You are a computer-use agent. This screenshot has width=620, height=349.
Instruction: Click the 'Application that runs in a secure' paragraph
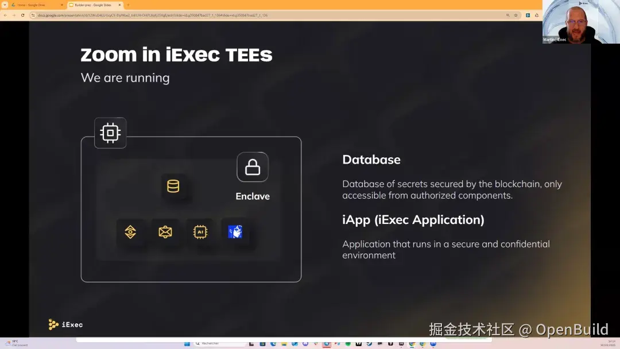[x=446, y=249]
